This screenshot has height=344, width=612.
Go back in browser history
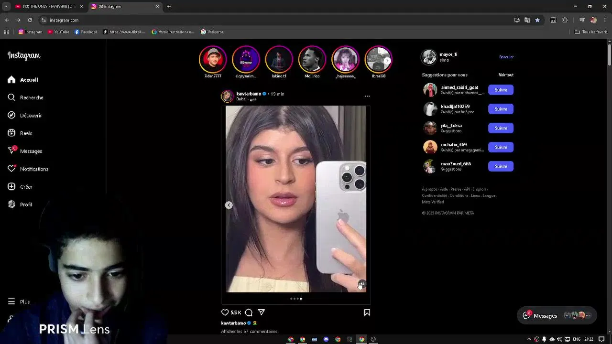pyautogui.click(x=7, y=20)
